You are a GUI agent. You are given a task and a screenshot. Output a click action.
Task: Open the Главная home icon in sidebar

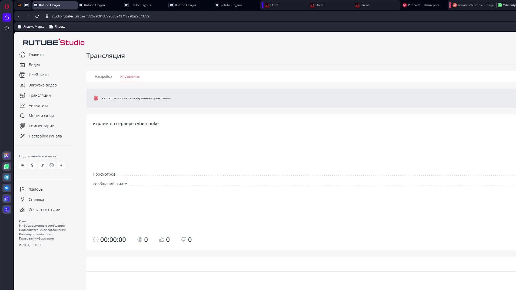tap(22, 55)
